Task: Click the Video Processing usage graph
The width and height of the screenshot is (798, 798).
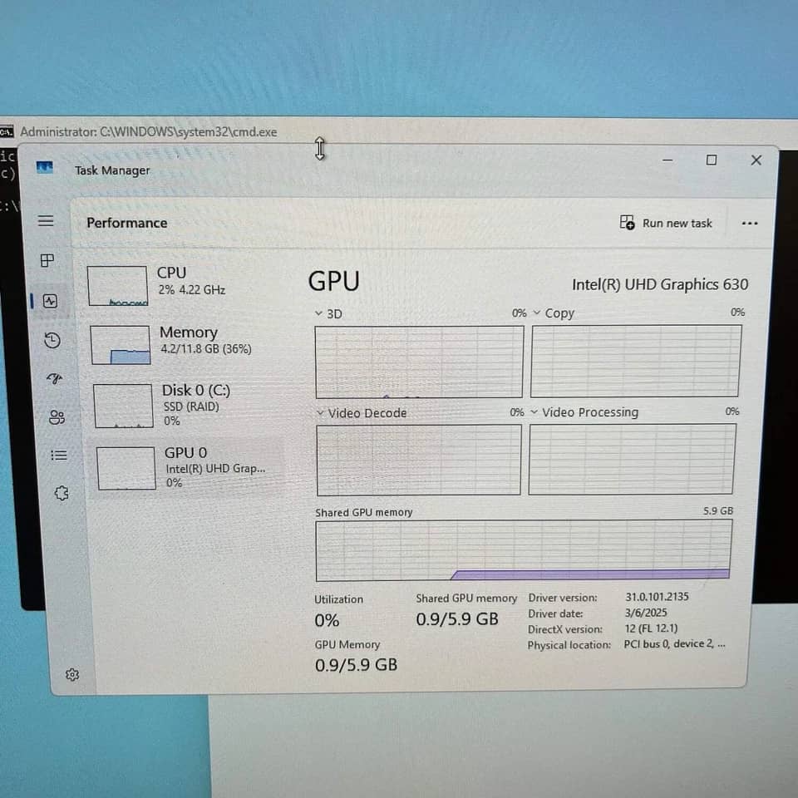Action: (x=632, y=459)
